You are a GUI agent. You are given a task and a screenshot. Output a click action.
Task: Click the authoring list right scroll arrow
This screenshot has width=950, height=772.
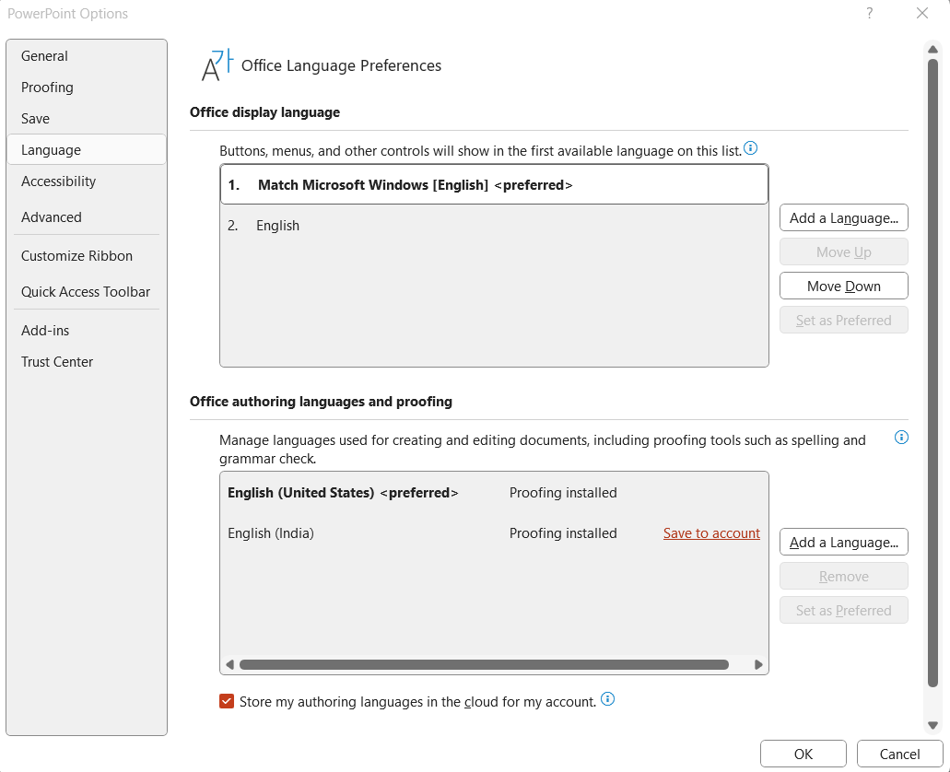coord(758,665)
